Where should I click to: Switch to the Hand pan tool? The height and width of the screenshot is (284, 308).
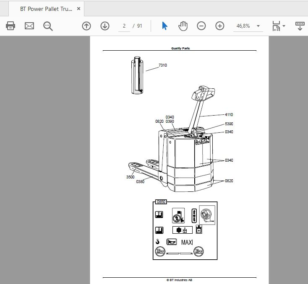point(183,26)
